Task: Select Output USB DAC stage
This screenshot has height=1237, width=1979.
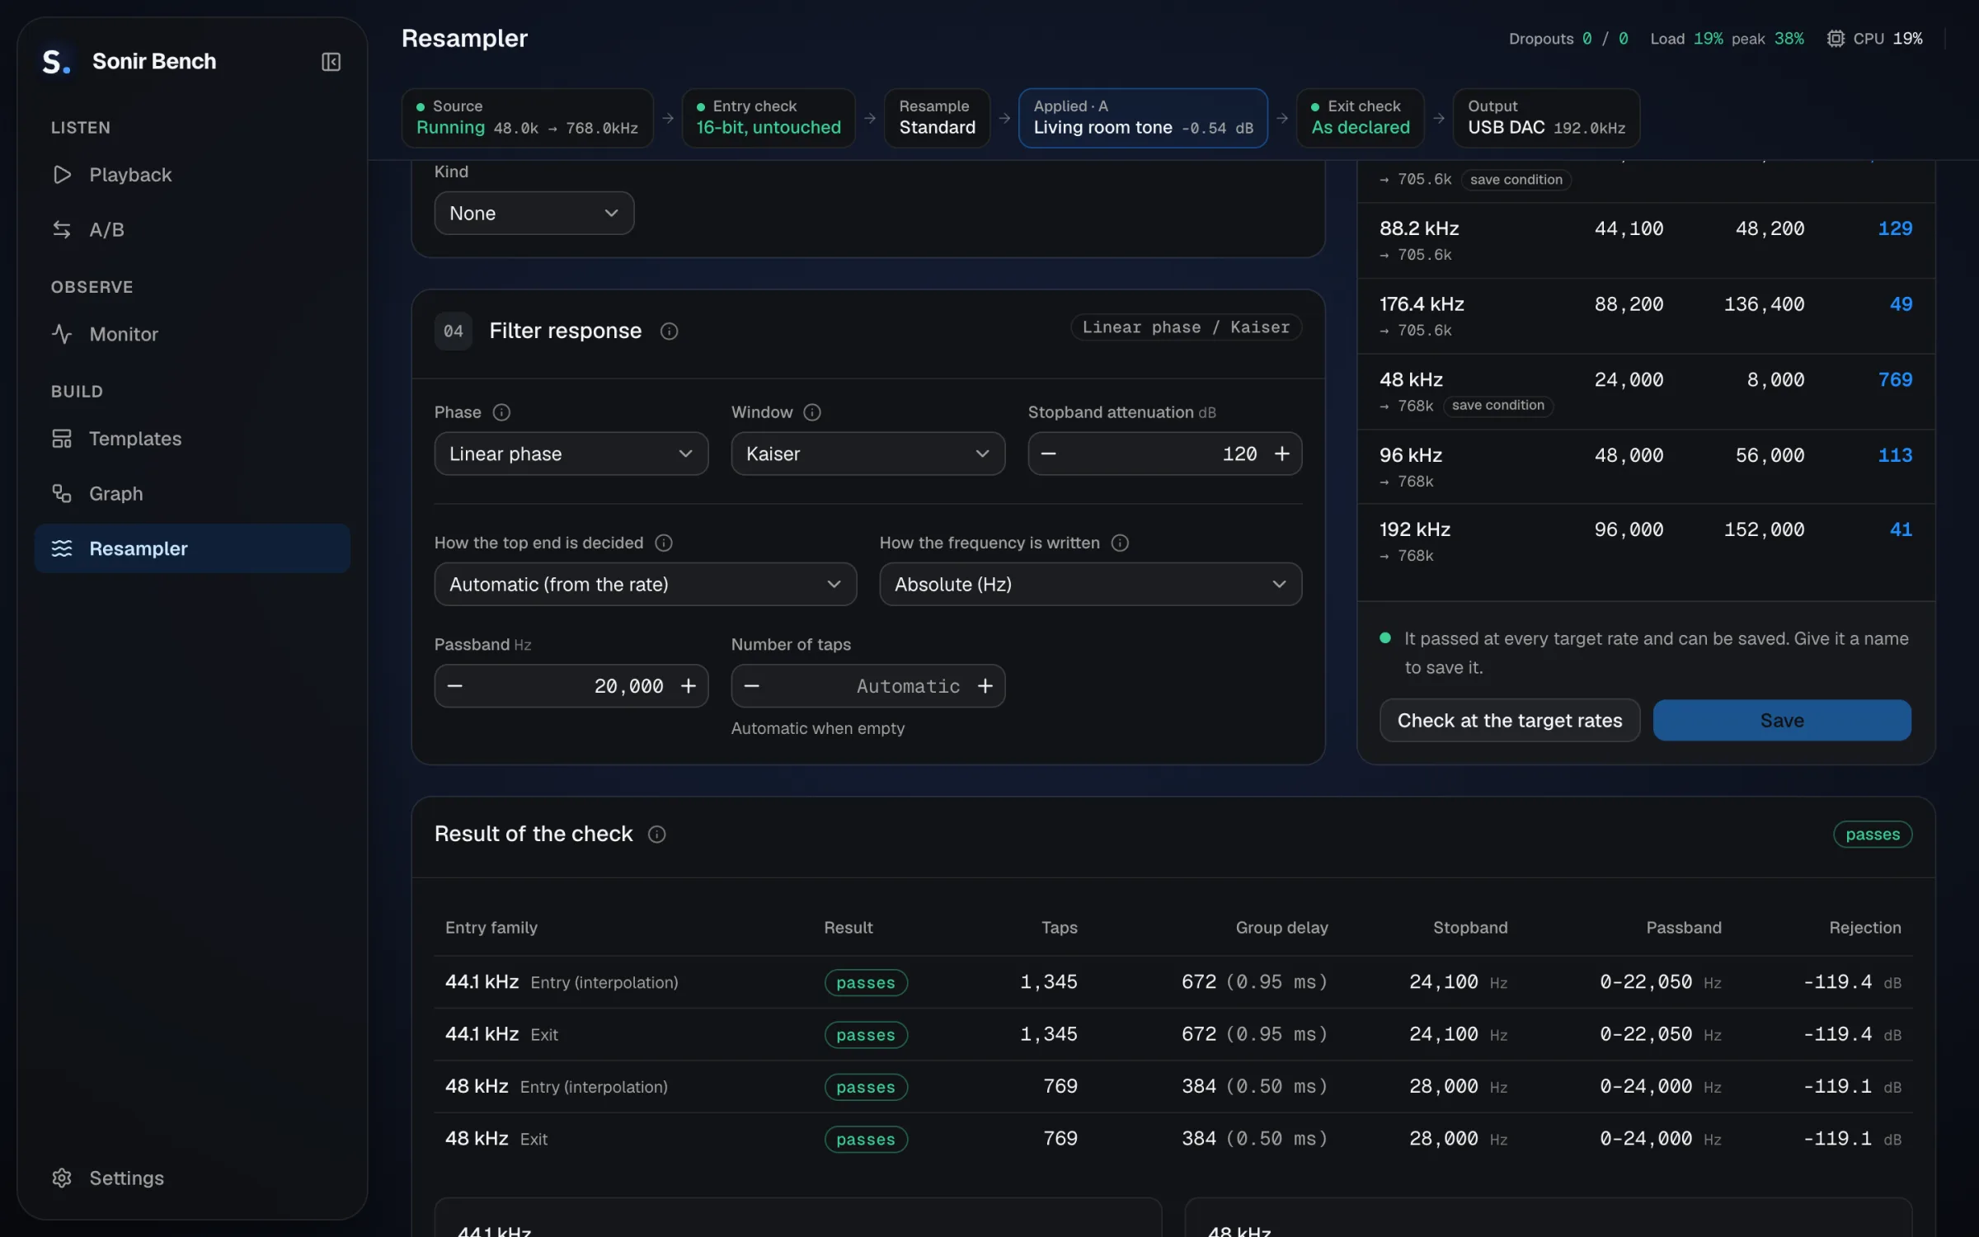Action: [x=1546, y=118]
